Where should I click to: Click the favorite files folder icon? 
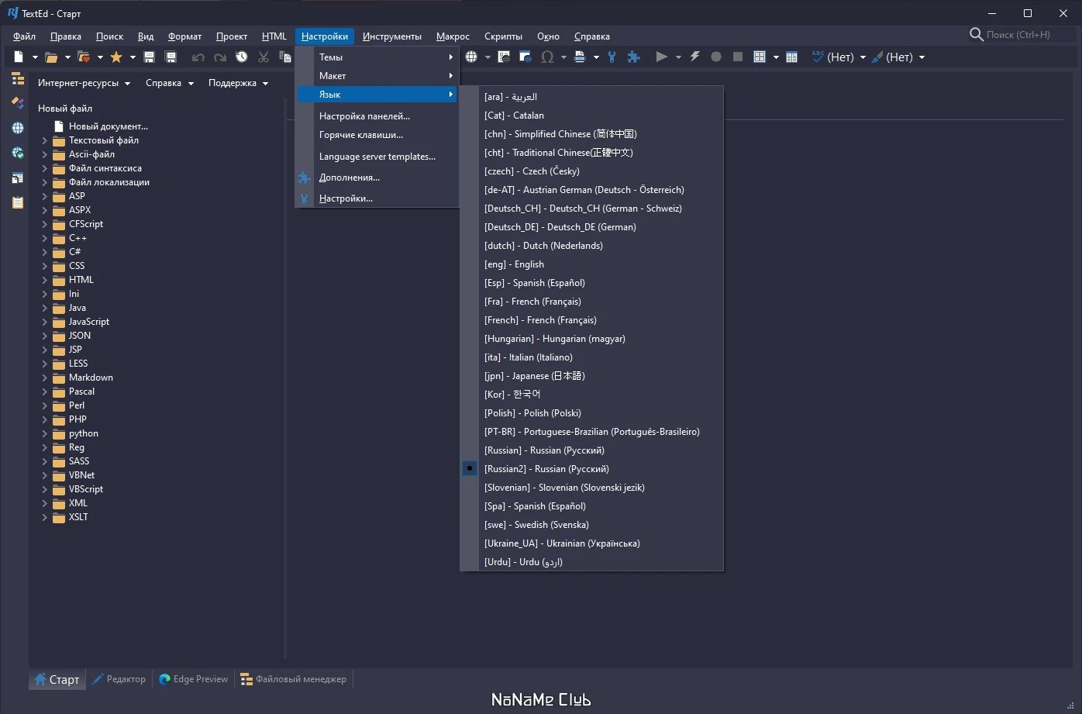[84, 57]
